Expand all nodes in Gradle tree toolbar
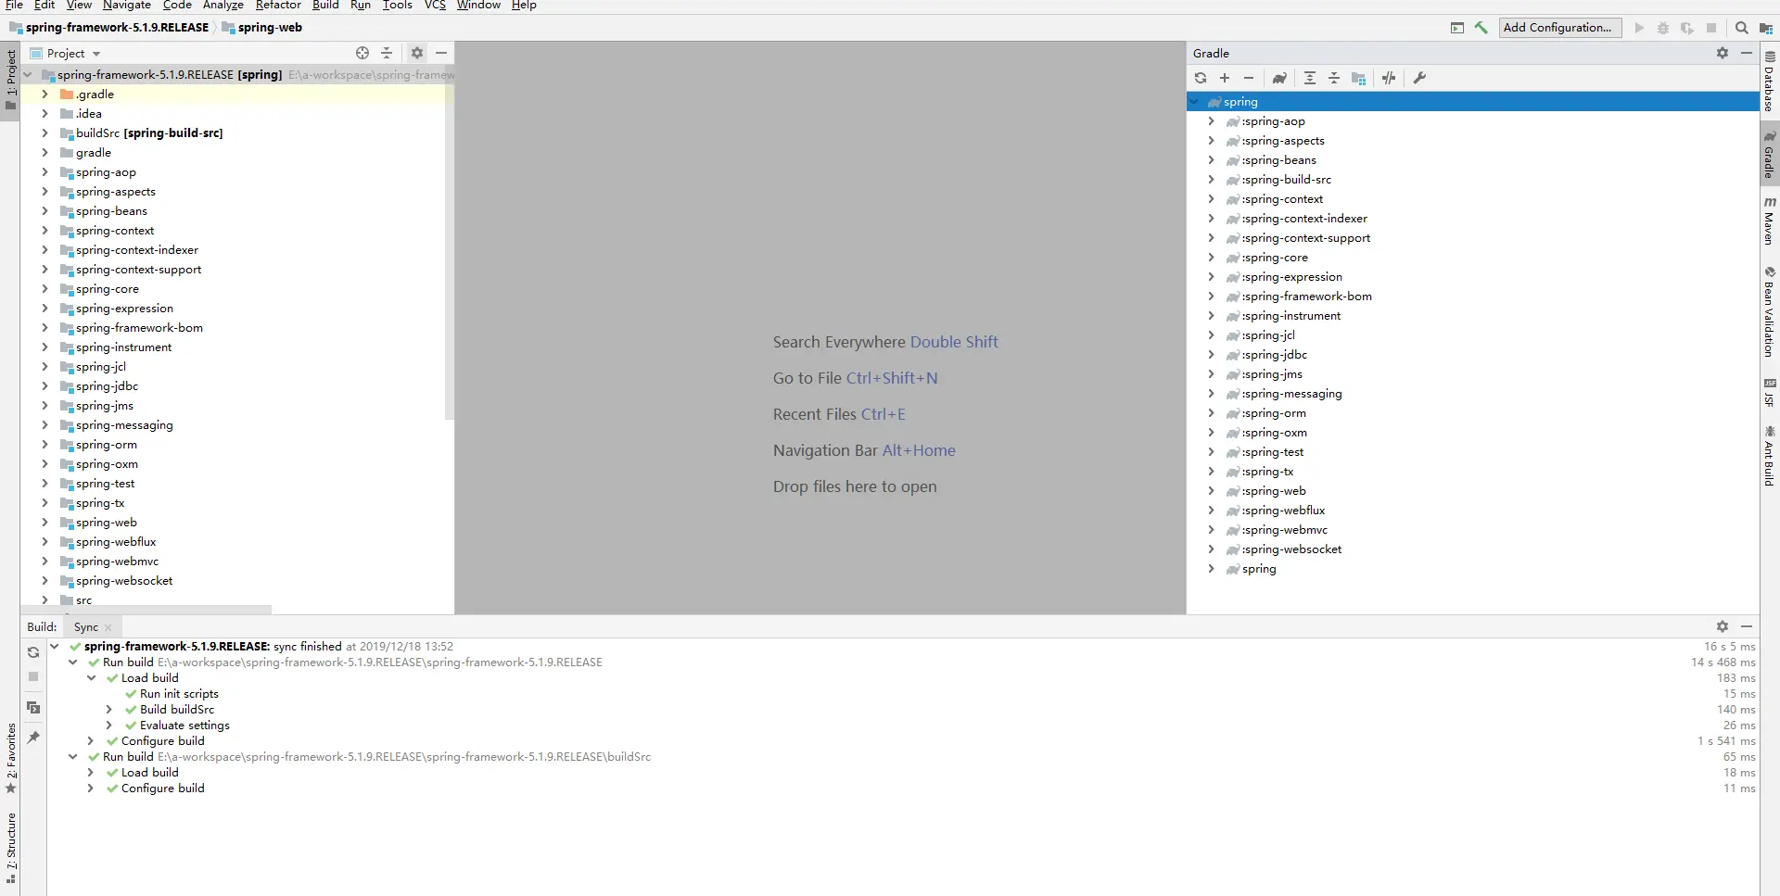The height and width of the screenshot is (896, 1780). [x=1310, y=78]
